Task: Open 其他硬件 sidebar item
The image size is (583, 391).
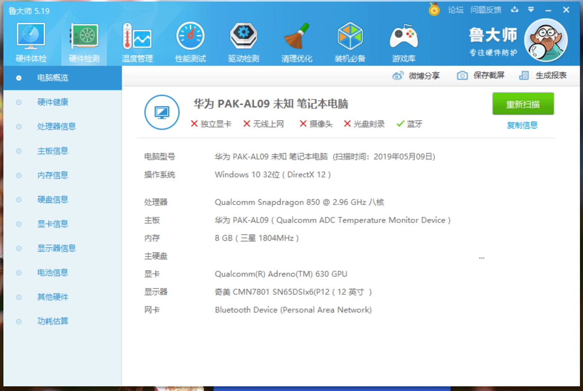Action: coord(62,297)
